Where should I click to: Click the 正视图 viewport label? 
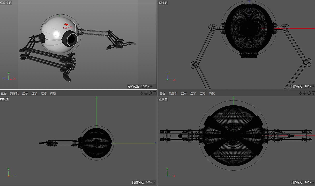pyautogui.click(x=163, y=99)
